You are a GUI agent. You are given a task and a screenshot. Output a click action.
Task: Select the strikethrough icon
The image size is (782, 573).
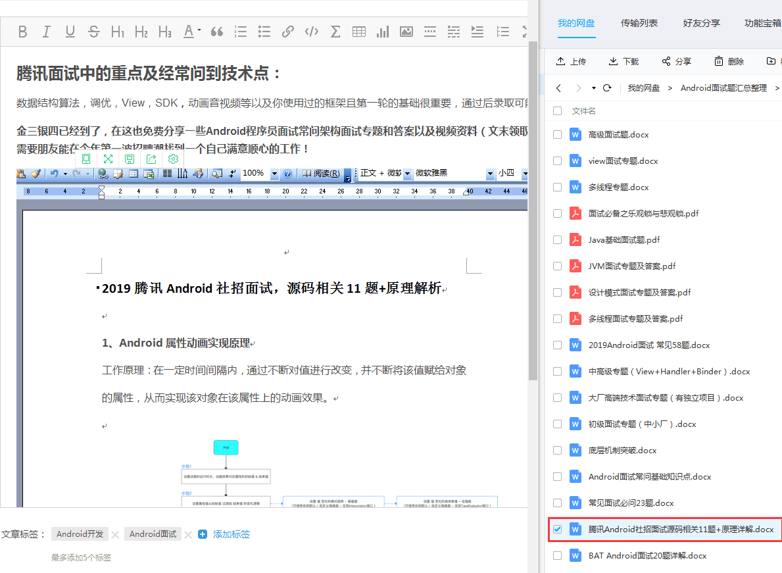point(93,31)
